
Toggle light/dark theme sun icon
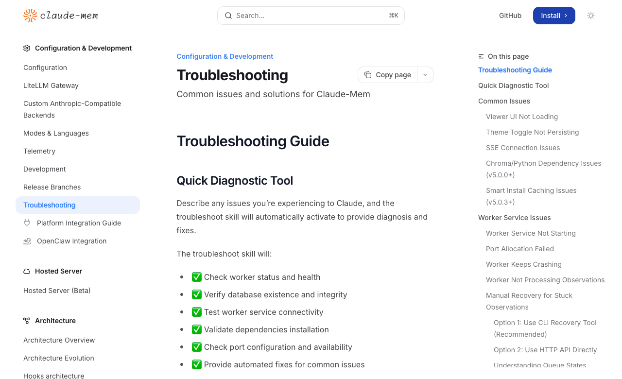pyautogui.click(x=591, y=16)
